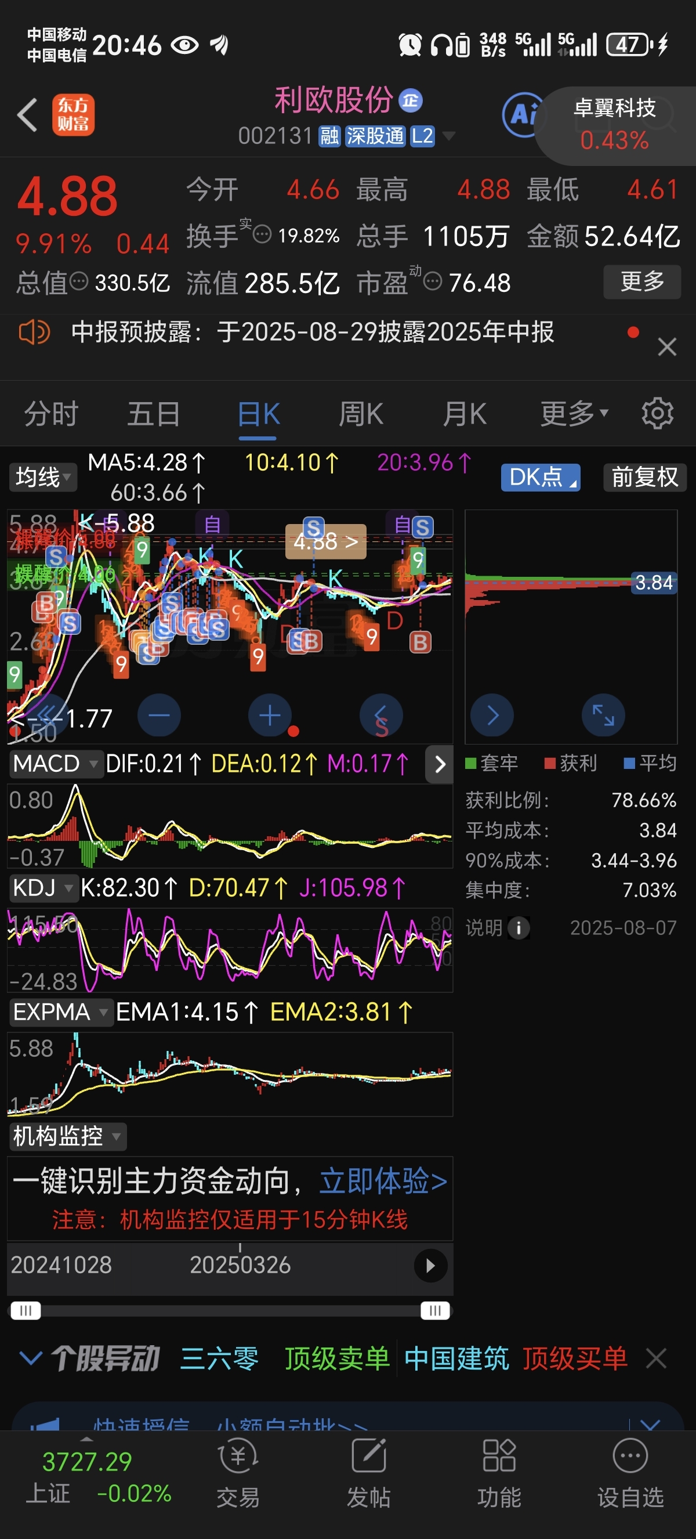Collapse the chip panel with > arrow
The width and height of the screenshot is (696, 1539).
(440, 764)
